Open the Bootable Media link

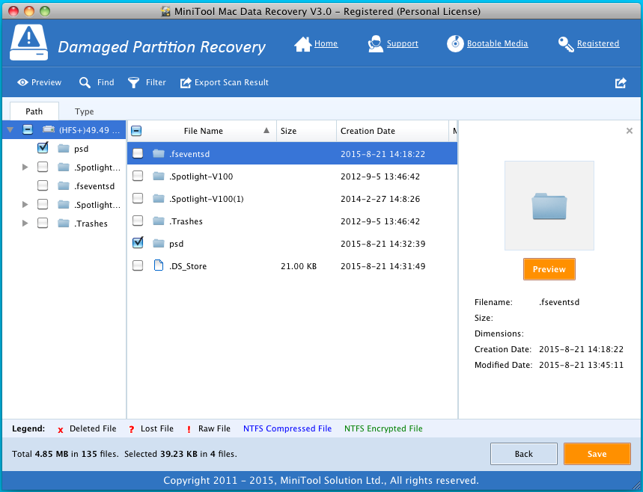point(498,43)
